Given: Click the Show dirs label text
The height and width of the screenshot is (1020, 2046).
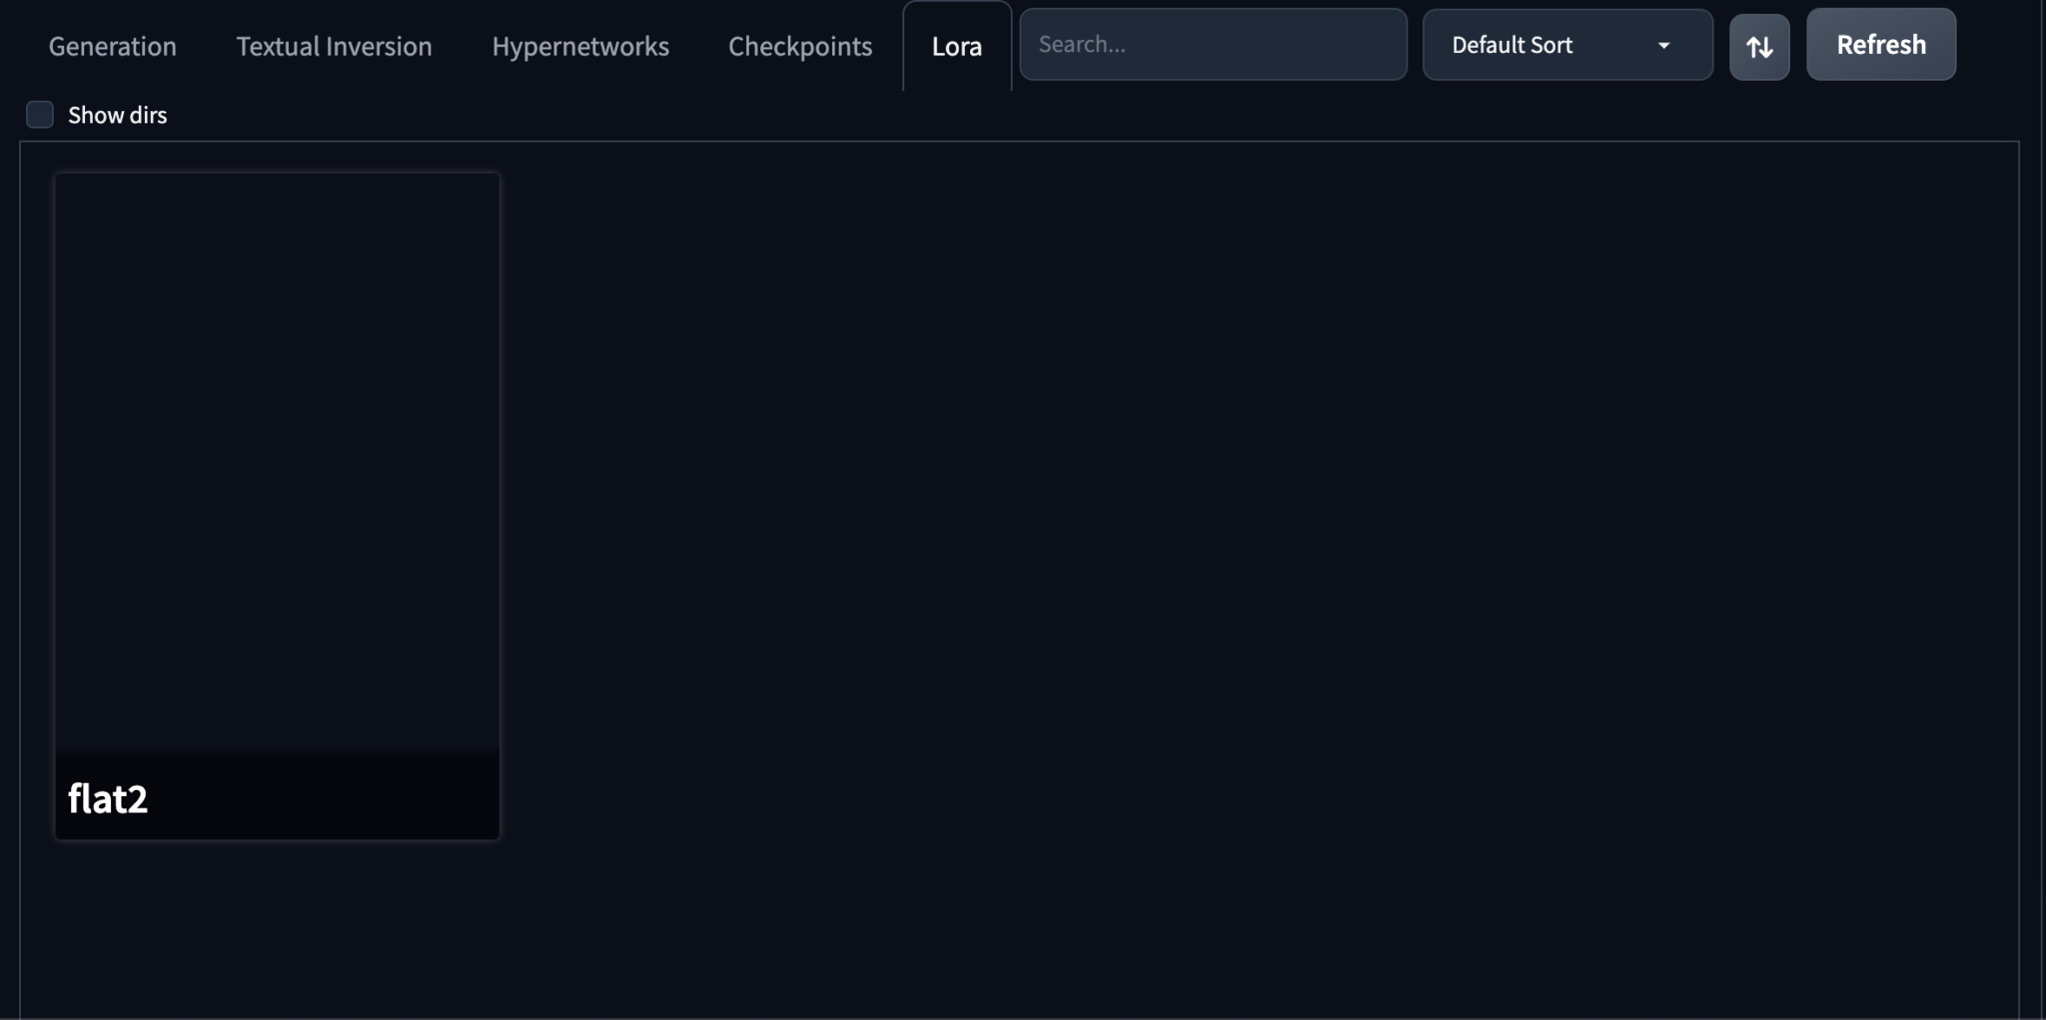Looking at the screenshot, I should coord(117,115).
